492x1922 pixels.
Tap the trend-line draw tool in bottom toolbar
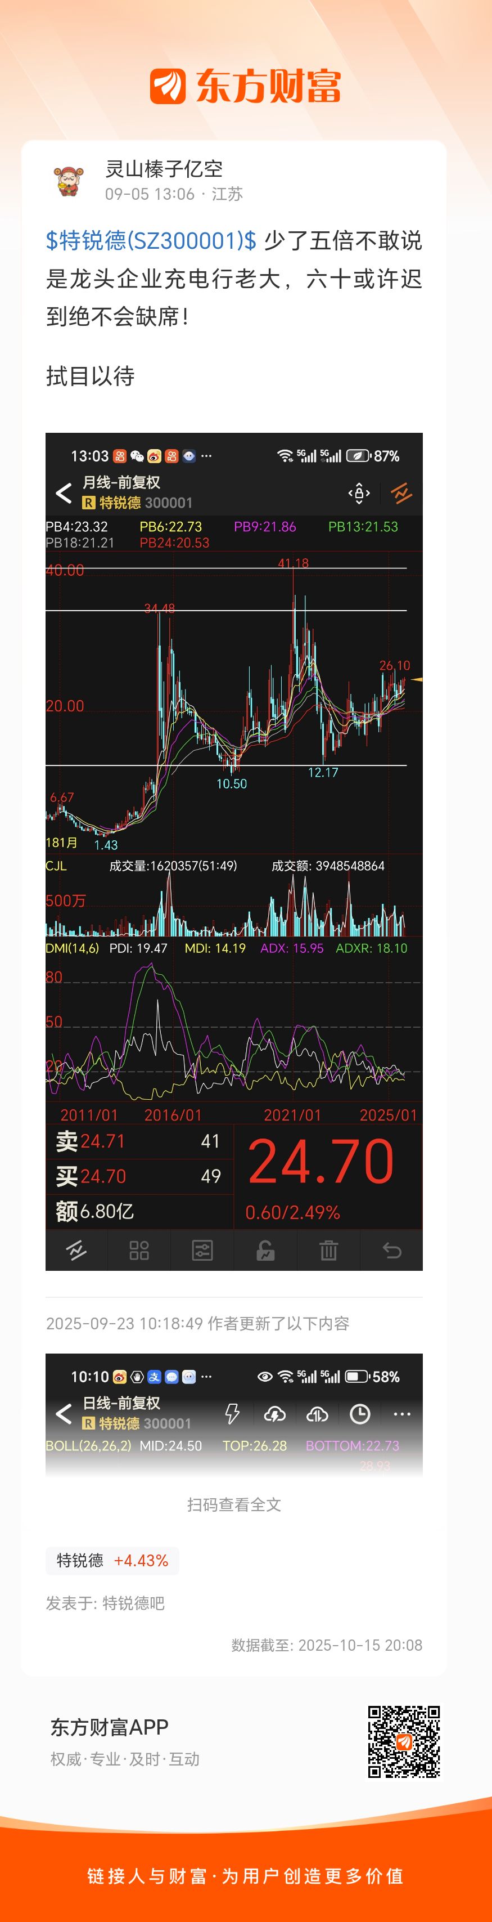(76, 1250)
